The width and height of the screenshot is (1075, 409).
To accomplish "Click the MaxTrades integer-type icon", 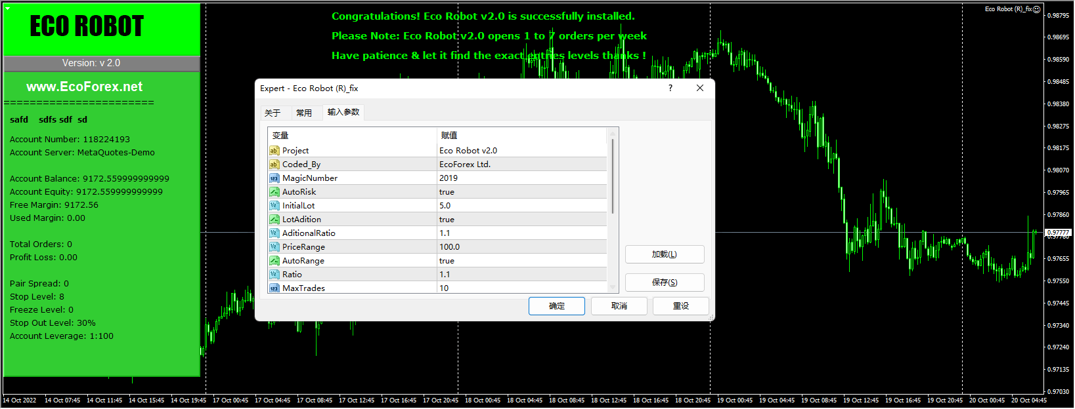I will point(274,288).
